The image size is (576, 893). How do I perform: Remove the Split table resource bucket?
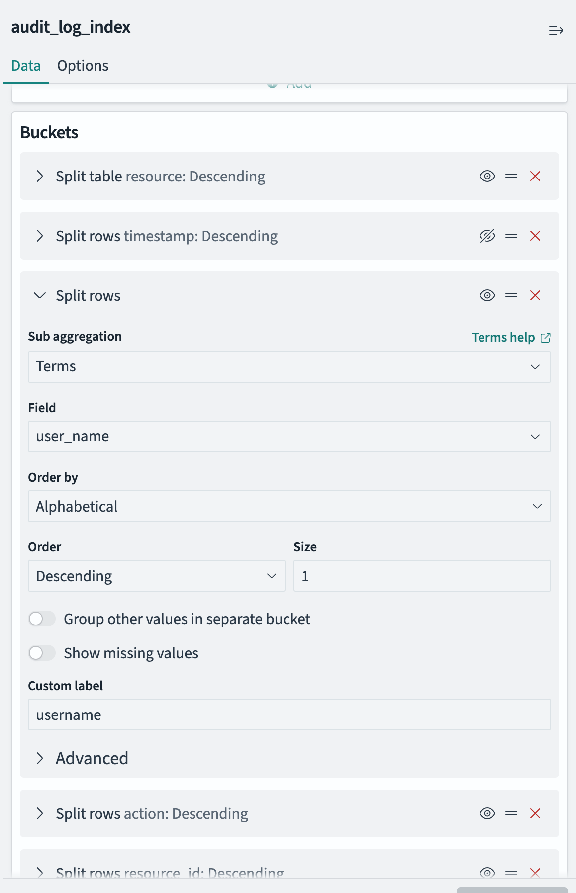click(x=535, y=176)
